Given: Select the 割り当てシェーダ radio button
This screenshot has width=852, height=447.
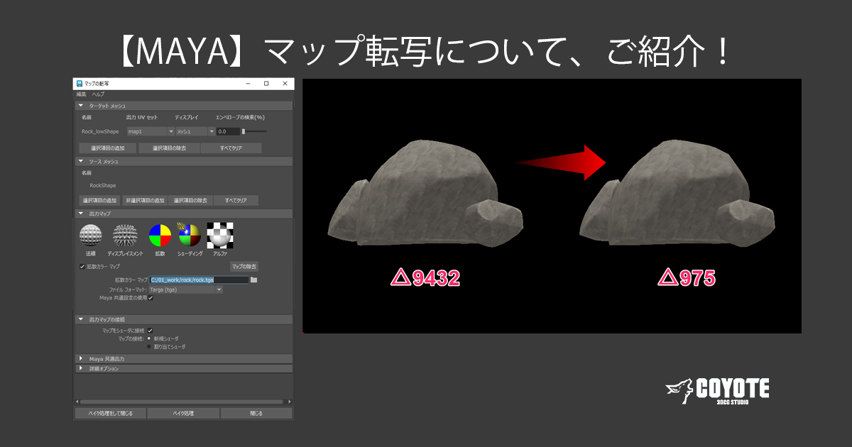Looking at the screenshot, I should (x=149, y=347).
